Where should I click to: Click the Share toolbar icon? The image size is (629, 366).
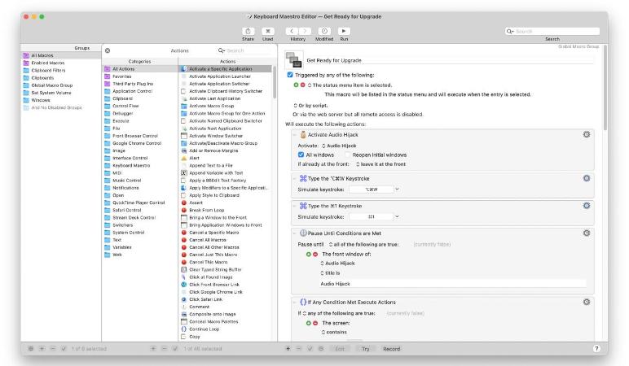tap(248, 31)
